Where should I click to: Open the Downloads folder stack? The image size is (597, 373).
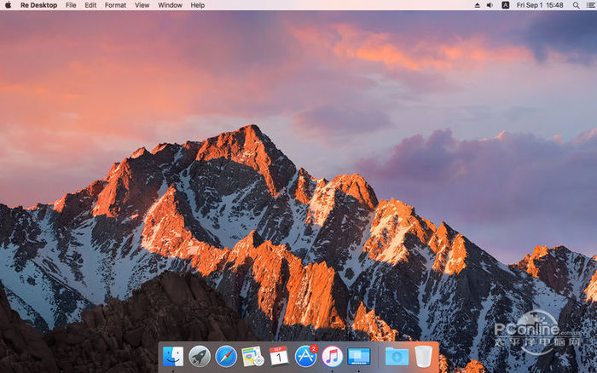coord(396,356)
